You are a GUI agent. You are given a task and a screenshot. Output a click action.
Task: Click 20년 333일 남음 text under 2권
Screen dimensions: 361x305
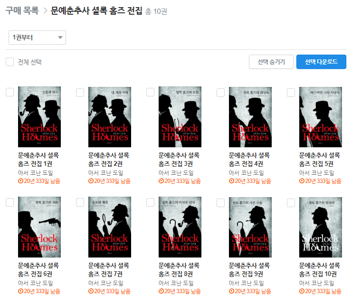(113, 181)
